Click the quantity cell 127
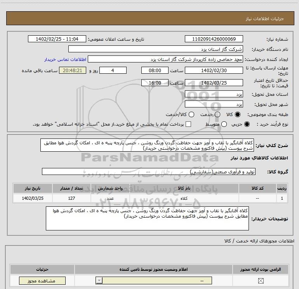The width and height of the screenshot is (299, 289). 71,198
